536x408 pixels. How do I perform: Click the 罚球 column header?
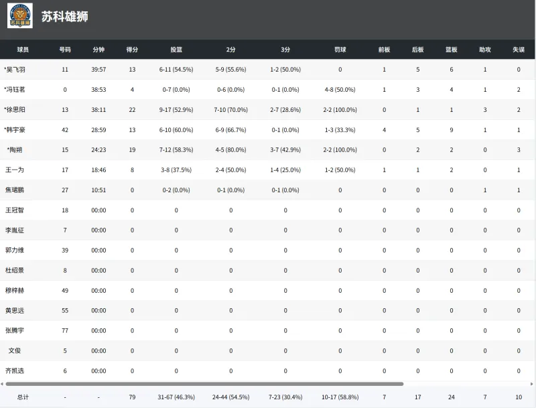340,50
